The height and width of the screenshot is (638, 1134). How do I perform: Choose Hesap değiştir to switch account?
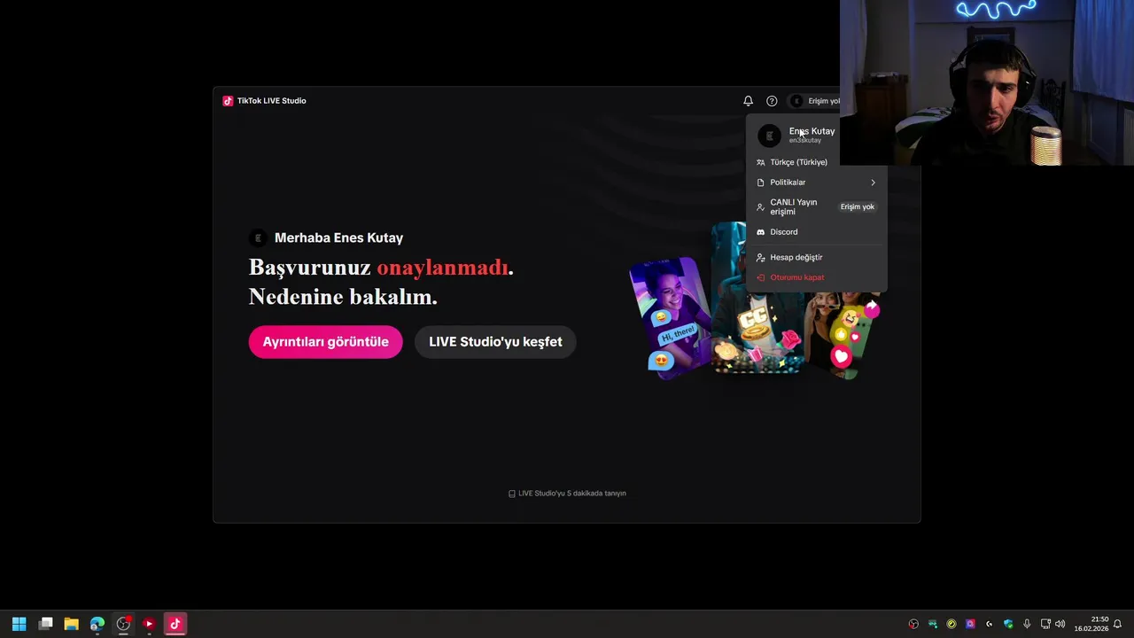(816, 258)
